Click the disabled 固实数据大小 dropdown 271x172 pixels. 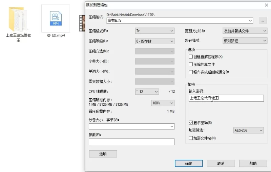click(x=155, y=81)
